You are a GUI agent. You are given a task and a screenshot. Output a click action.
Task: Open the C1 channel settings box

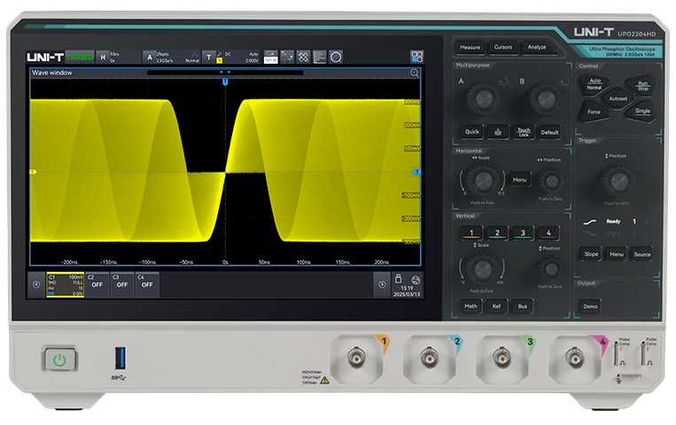pos(65,283)
